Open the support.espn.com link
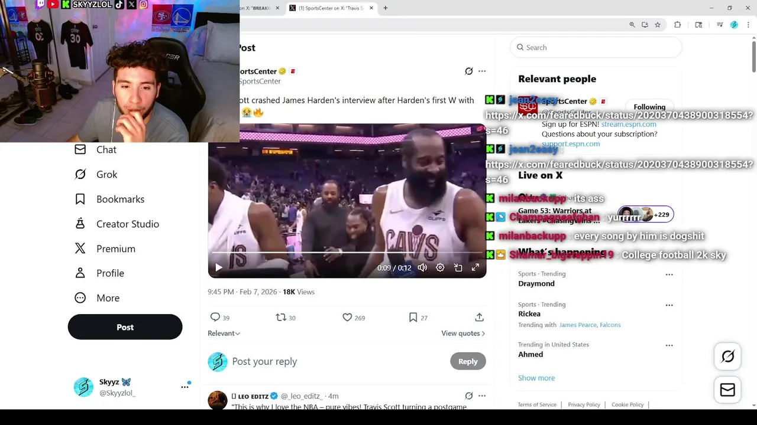This screenshot has height=425, width=757. (x=571, y=143)
